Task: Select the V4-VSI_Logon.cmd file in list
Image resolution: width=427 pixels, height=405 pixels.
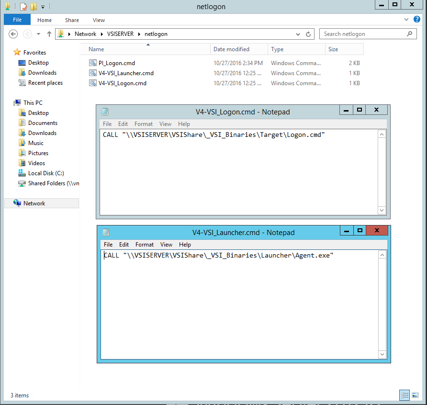Action: [x=122, y=83]
